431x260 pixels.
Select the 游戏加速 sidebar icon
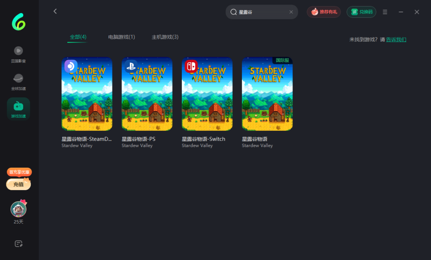(19, 109)
